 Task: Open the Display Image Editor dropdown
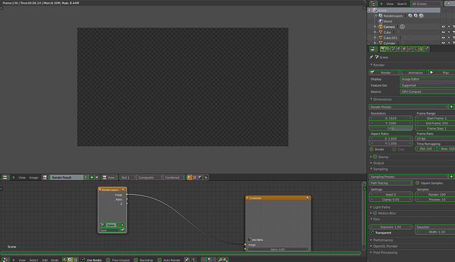pos(427,79)
